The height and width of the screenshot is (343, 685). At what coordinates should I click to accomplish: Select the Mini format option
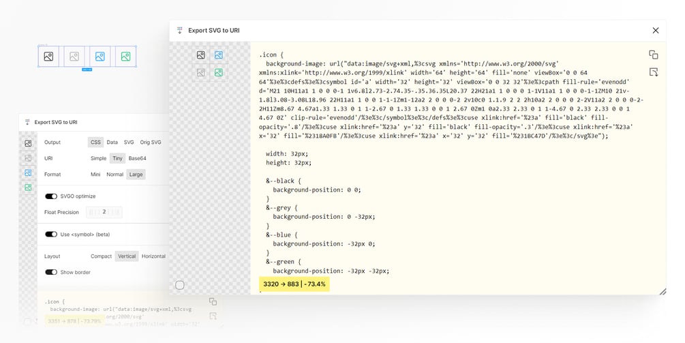click(95, 175)
